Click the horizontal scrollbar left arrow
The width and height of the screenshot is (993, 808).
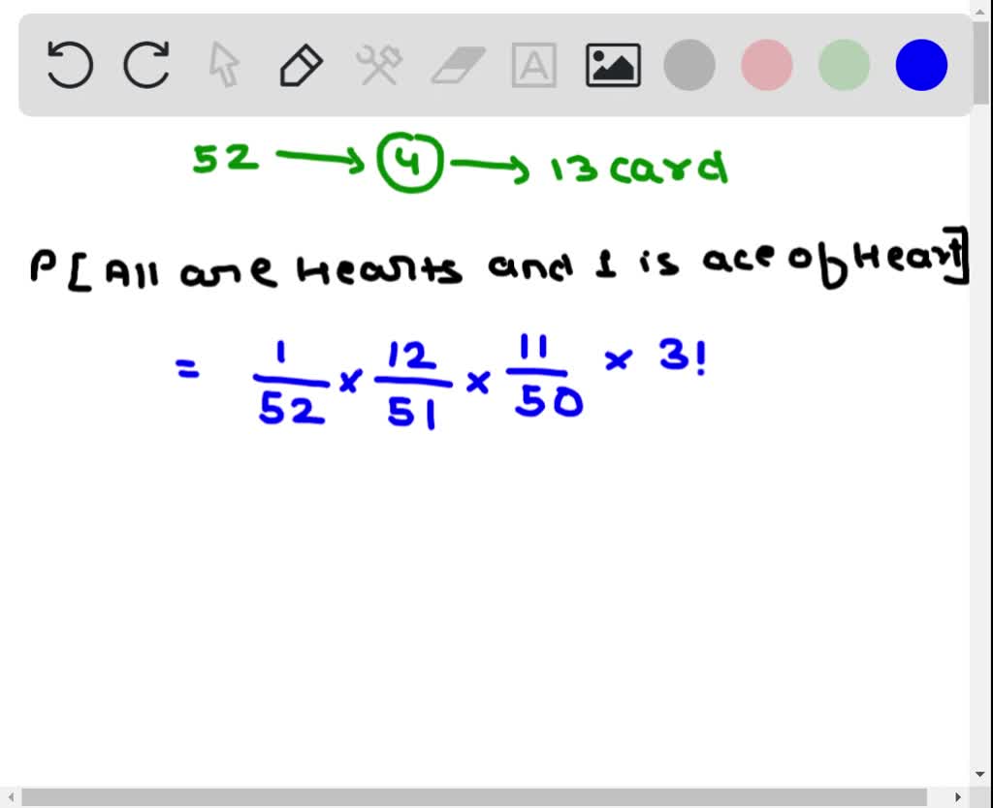pos(11,797)
